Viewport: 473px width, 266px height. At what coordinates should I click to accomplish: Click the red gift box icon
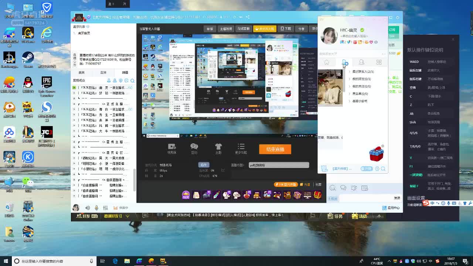pyautogui.click(x=377, y=154)
